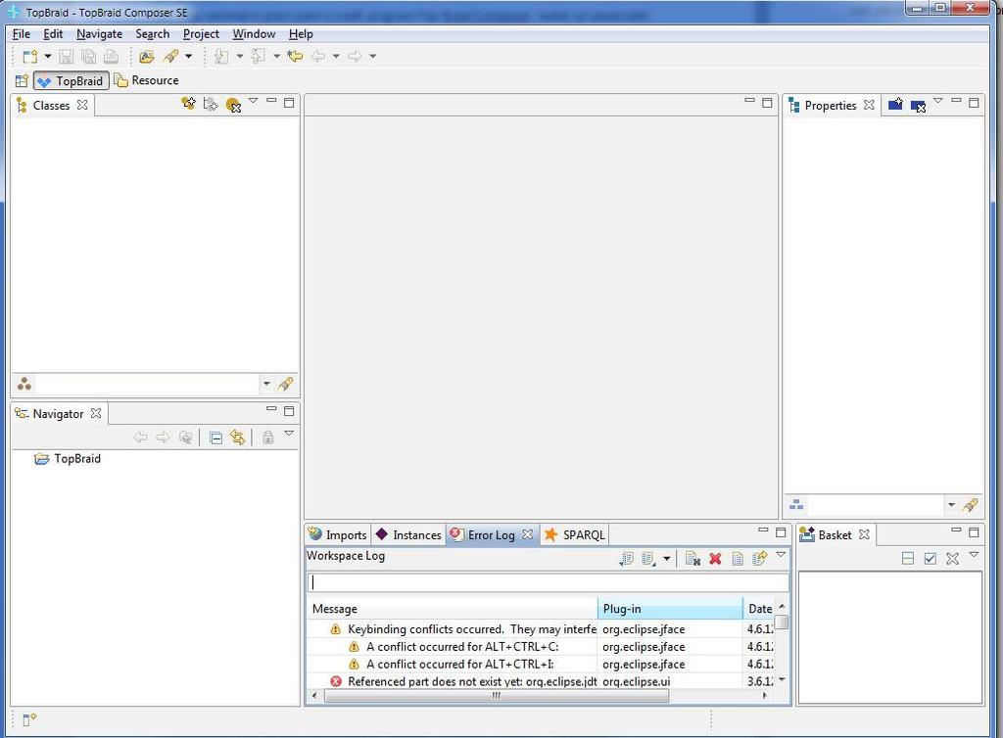The image size is (1003, 738).
Task: Click the wand search icon in main toolbar
Action: (x=170, y=57)
